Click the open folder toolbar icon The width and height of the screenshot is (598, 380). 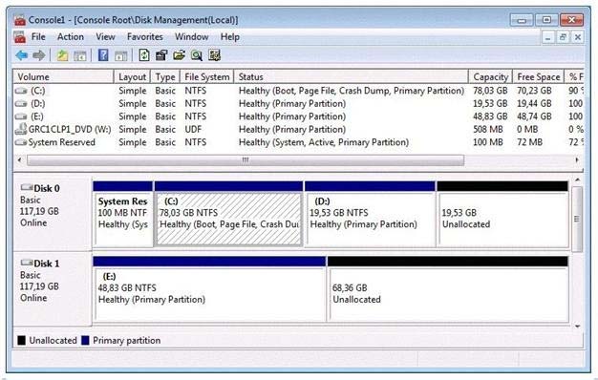point(179,55)
